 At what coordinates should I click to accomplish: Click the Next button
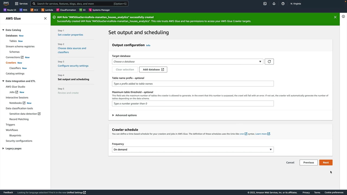[326, 162]
